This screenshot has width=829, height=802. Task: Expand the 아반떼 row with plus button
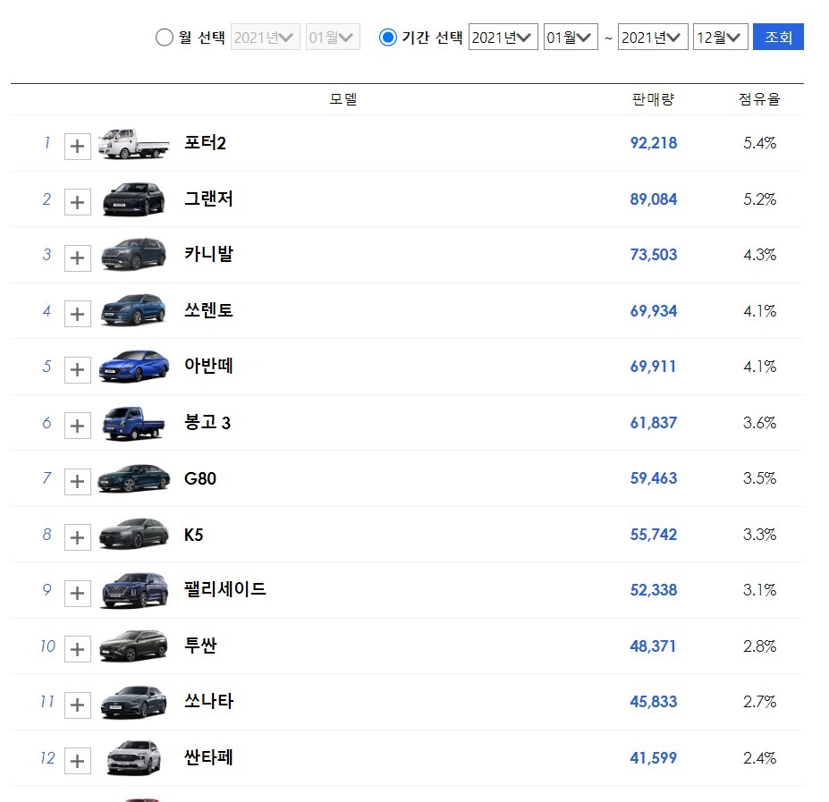click(78, 370)
